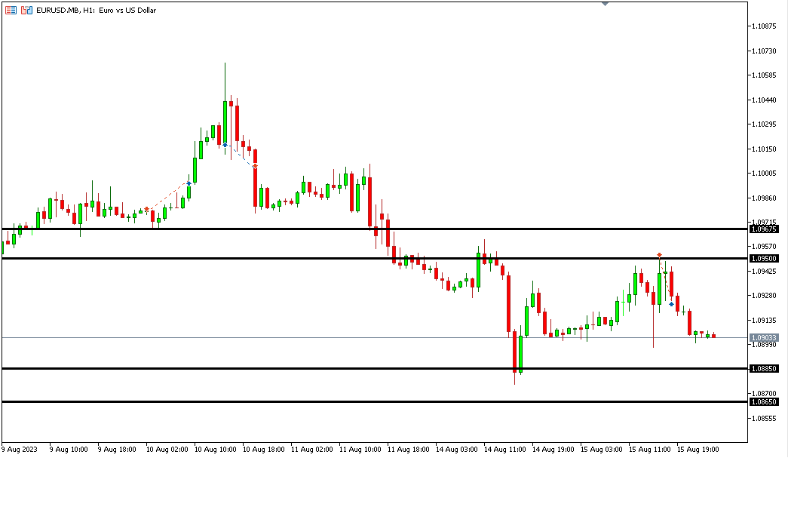
Task: Click the 1.09675 price label on the axis
Action: [x=764, y=229]
